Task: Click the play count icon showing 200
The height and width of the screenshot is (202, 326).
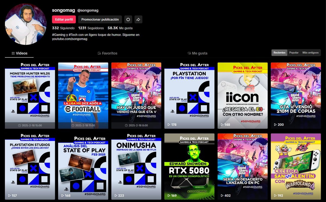Action: 275,125
